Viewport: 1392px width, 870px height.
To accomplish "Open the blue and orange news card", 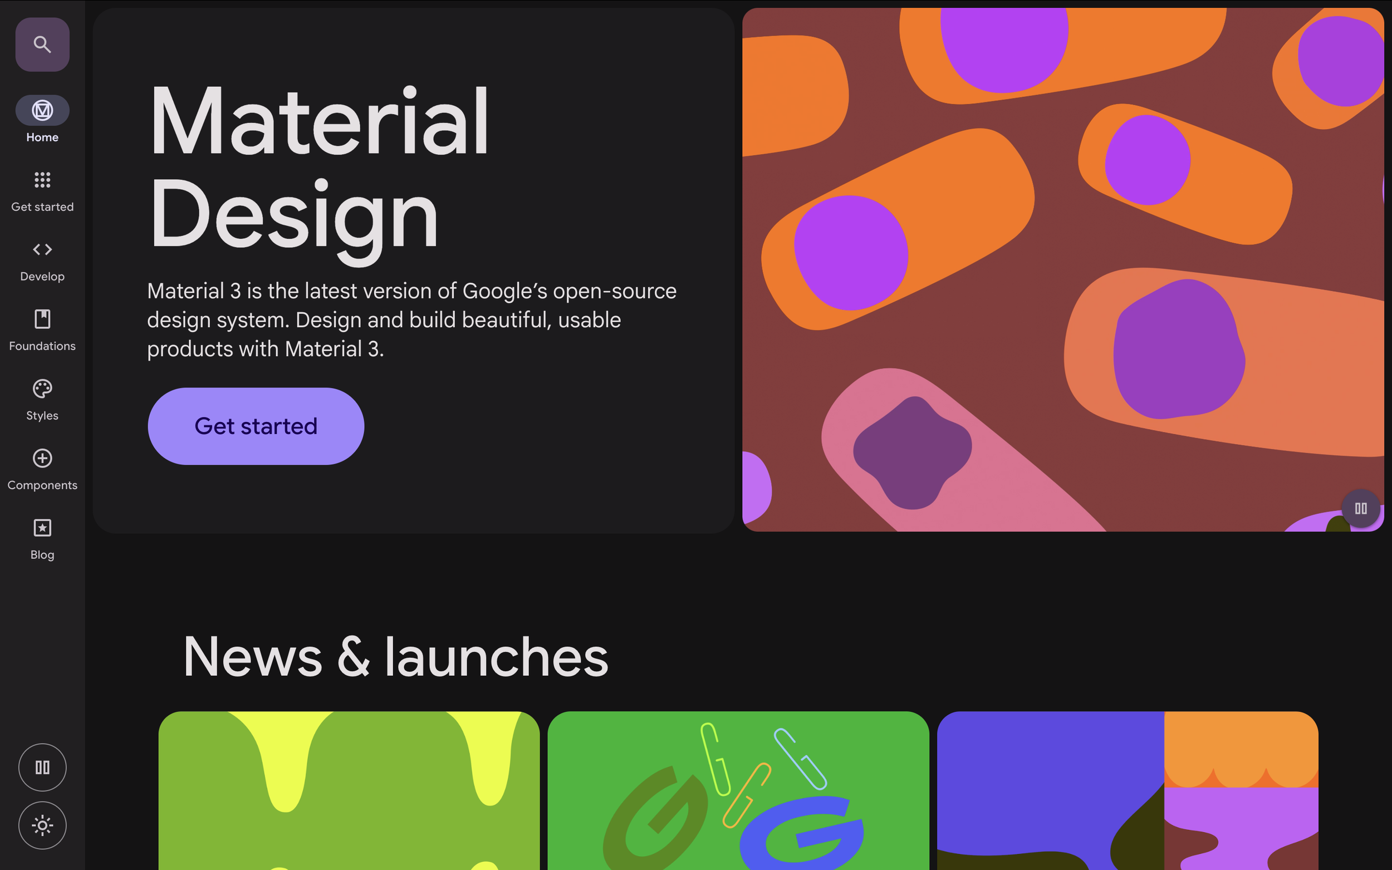I will tap(1127, 791).
